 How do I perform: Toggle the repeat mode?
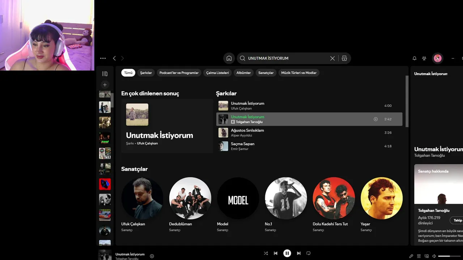click(309, 253)
